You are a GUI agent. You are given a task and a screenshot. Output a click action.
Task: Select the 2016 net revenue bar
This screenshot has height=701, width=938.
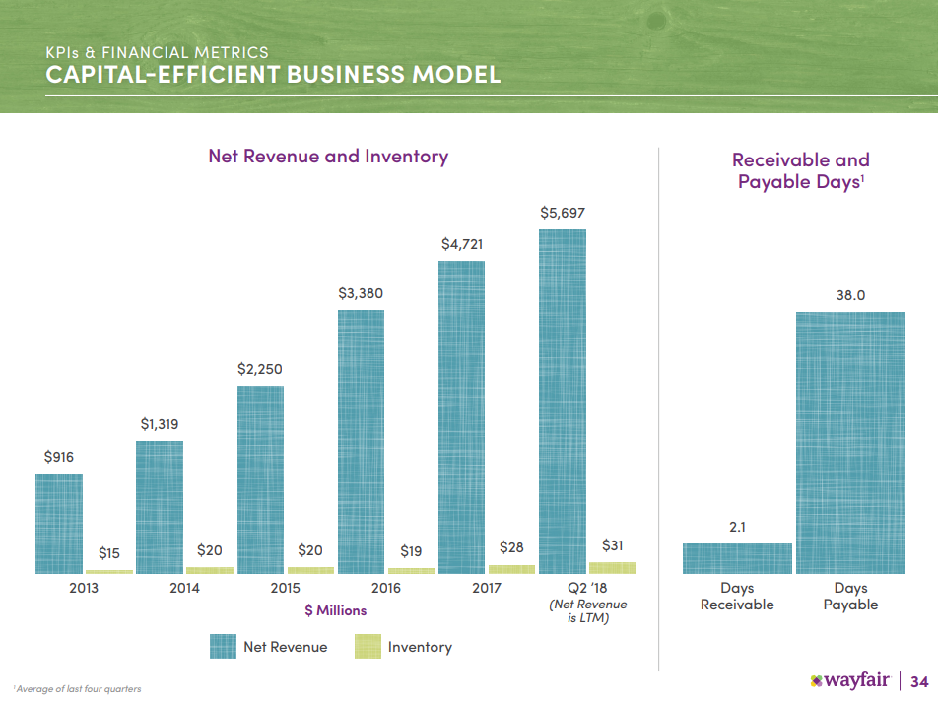coord(362,442)
